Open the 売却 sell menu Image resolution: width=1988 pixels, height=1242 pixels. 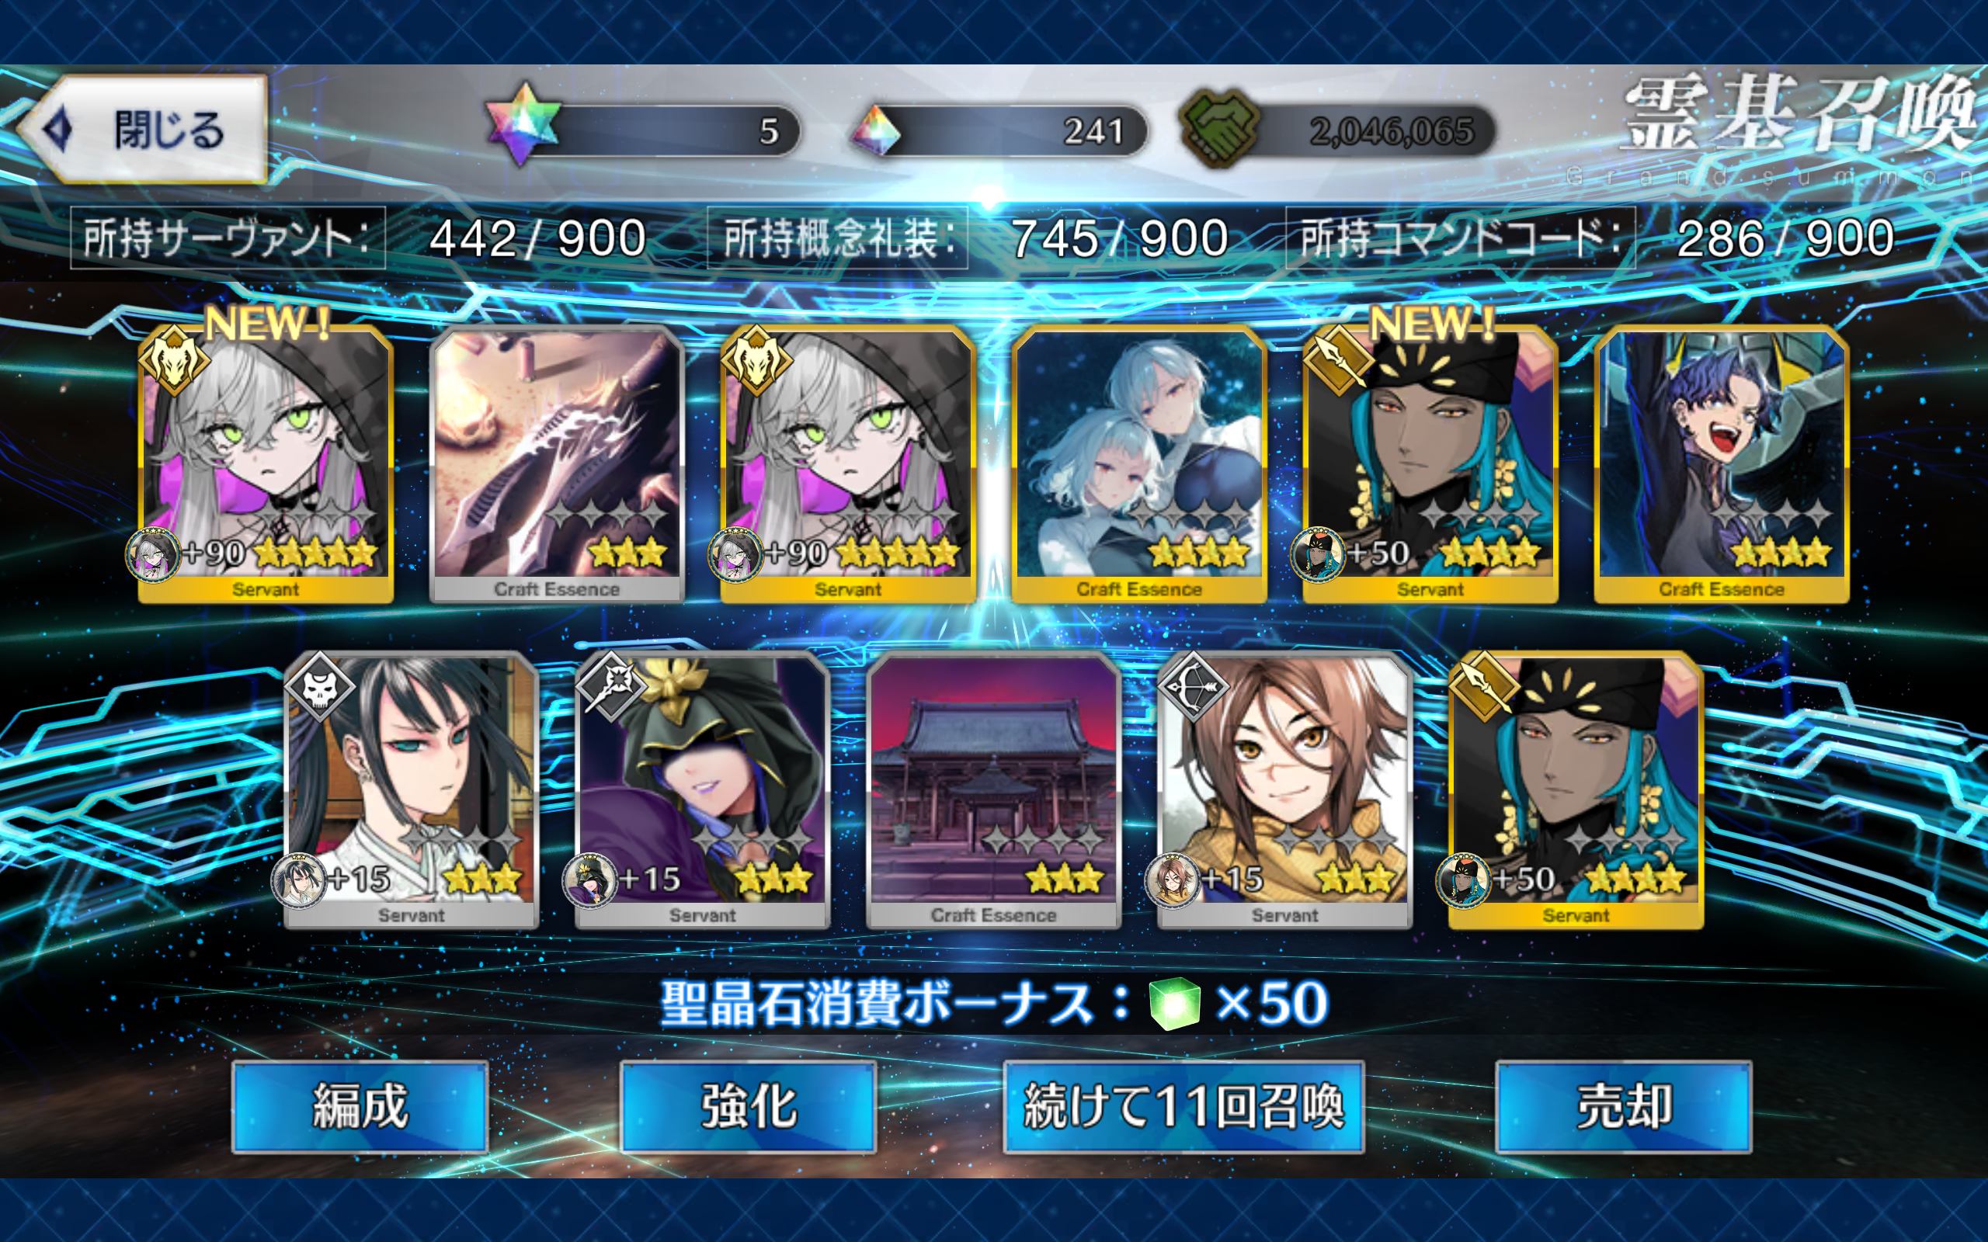(1623, 1106)
